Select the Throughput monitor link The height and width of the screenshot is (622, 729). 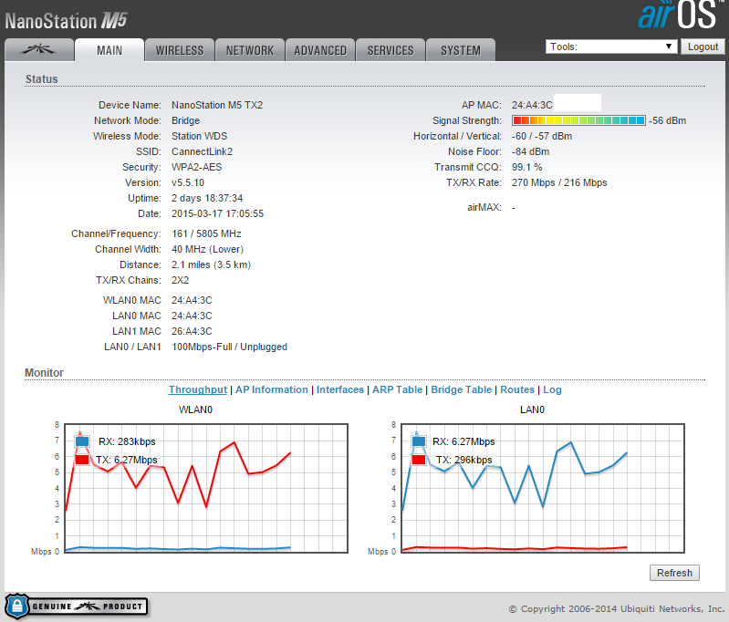198,389
